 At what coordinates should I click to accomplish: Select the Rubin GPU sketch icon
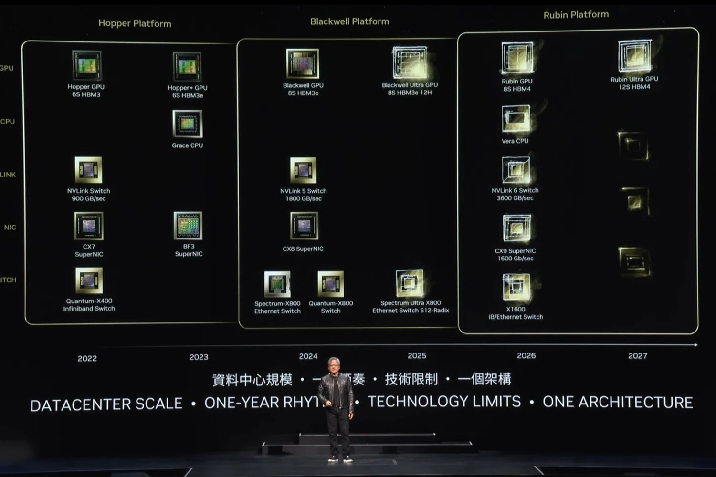[517, 58]
